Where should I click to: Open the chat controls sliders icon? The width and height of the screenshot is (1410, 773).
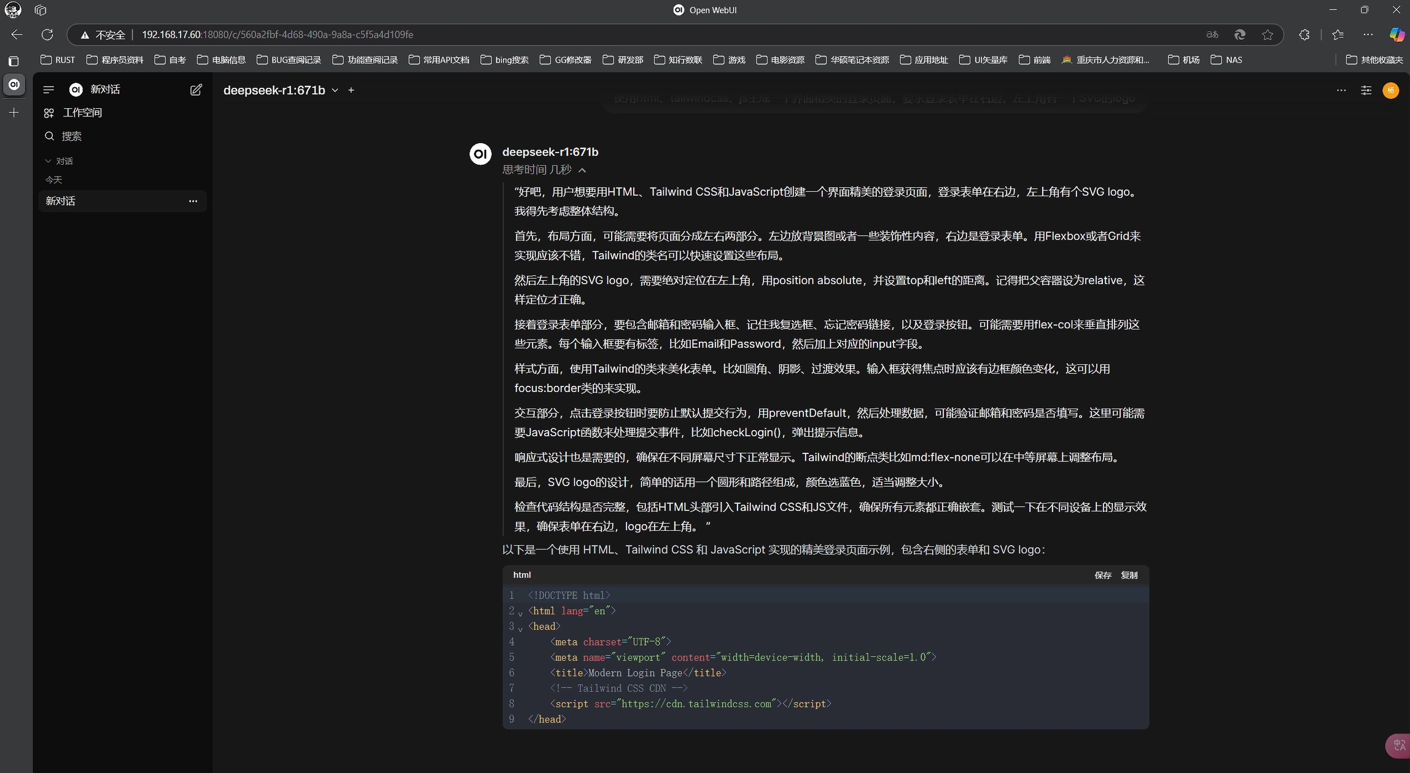[1366, 90]
